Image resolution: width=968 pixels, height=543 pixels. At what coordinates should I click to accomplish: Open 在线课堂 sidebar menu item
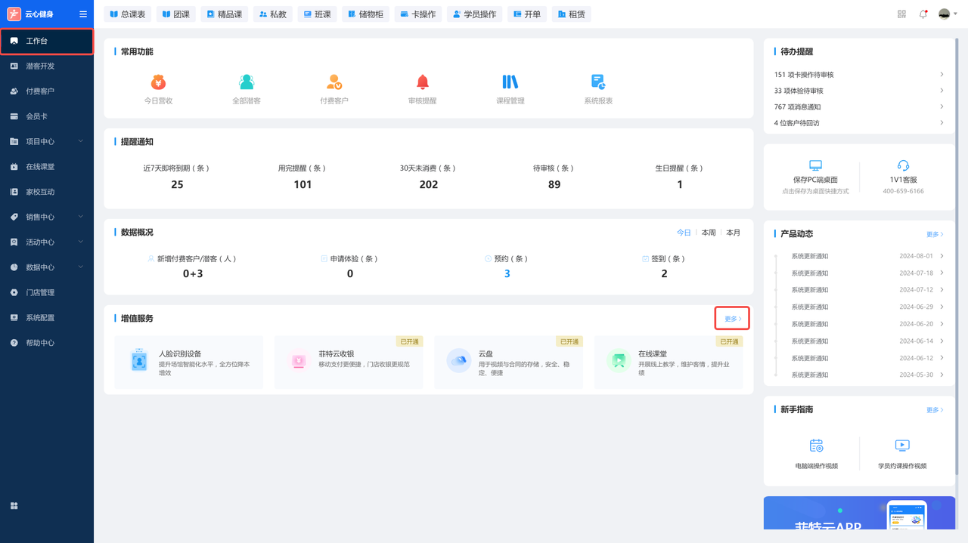pyautogui.click(x=47, y=167)
